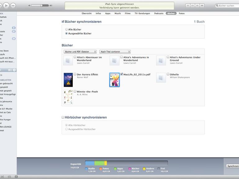Screen dimensions: 239x179
Task: Open the 'Zuletzt hinzugefügt' smart playlist in sidebar
Action: point(8,94)
